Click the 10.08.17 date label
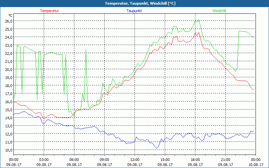The height and width of the screenshot is (168, 269). (x=256, y=165)
